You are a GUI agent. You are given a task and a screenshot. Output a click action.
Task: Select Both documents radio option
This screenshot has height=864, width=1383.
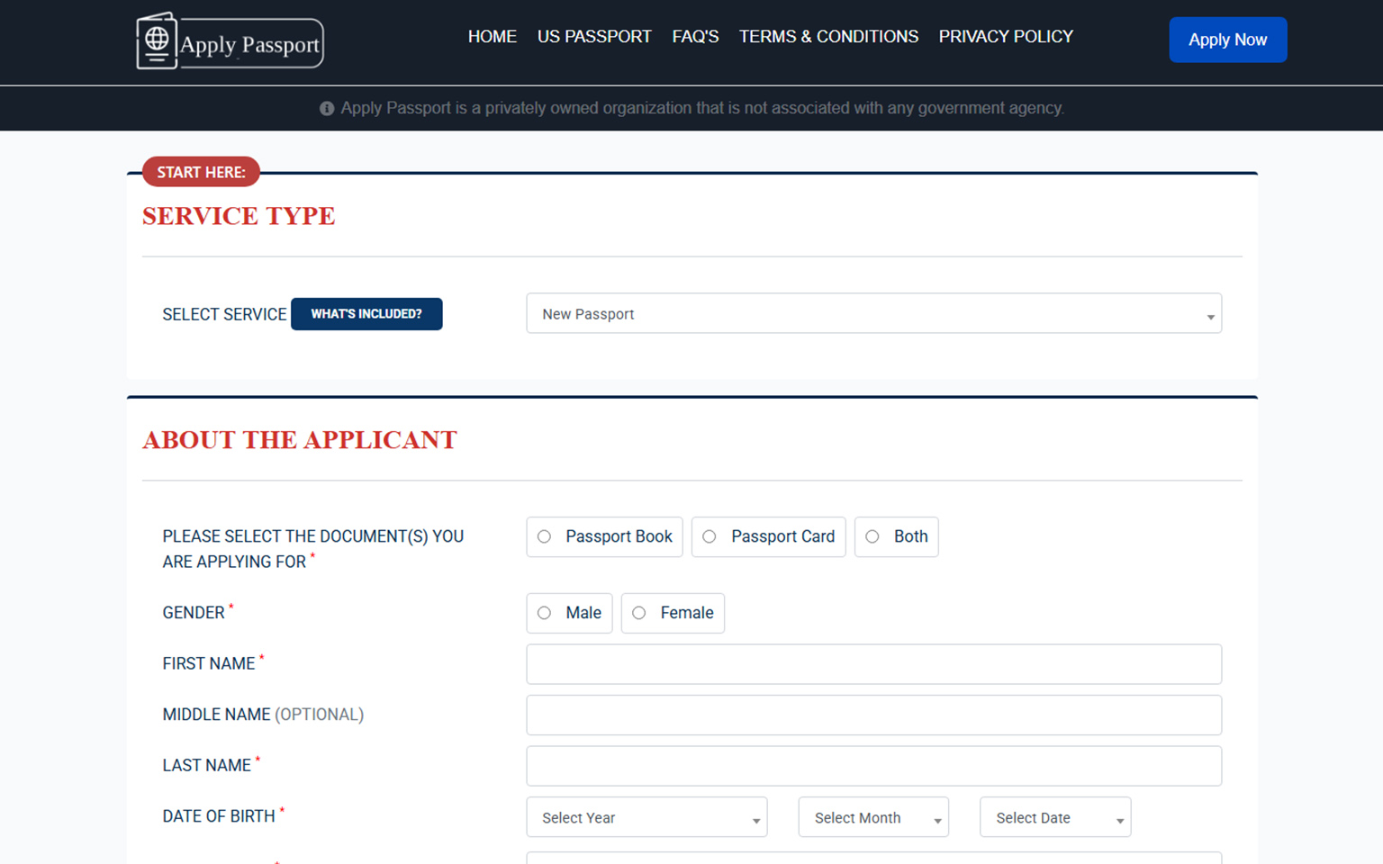872,536
